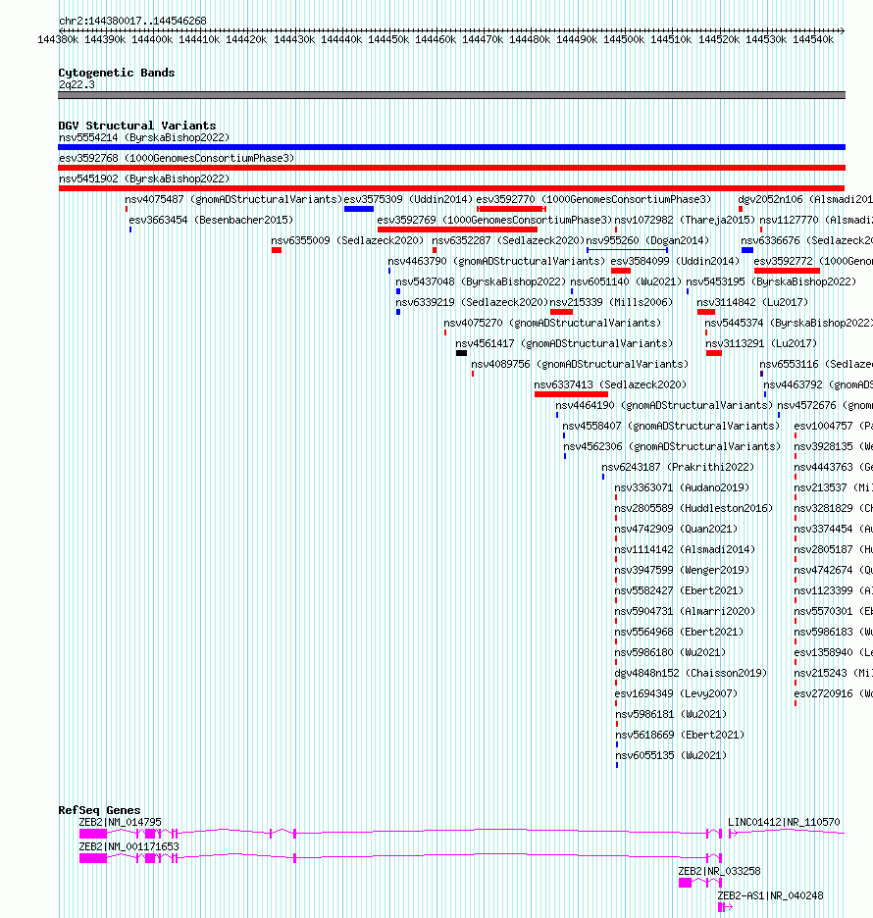Open the nsv4075487 gnomAD structural variant
The height and width of the screenshot is (918, 873).
(x=233, y=199)
